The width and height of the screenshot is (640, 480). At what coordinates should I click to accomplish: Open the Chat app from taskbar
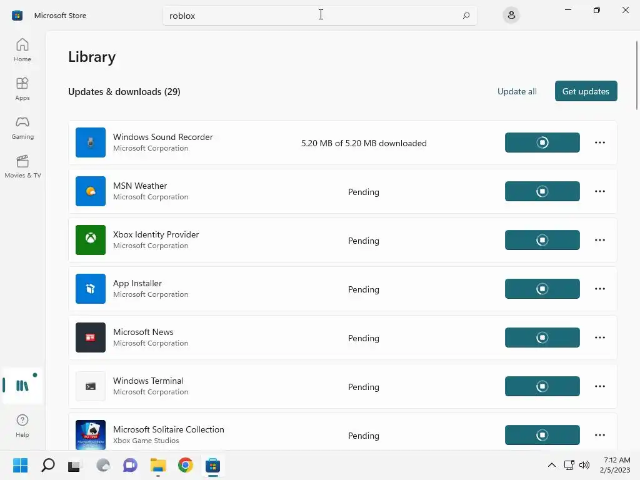tap(130, 465)
